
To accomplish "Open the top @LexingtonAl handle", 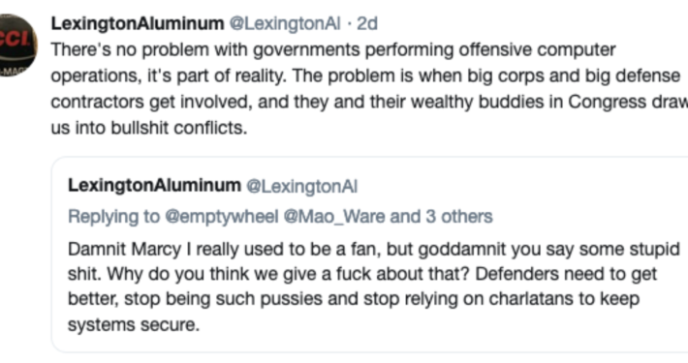I will pos(285,23).
